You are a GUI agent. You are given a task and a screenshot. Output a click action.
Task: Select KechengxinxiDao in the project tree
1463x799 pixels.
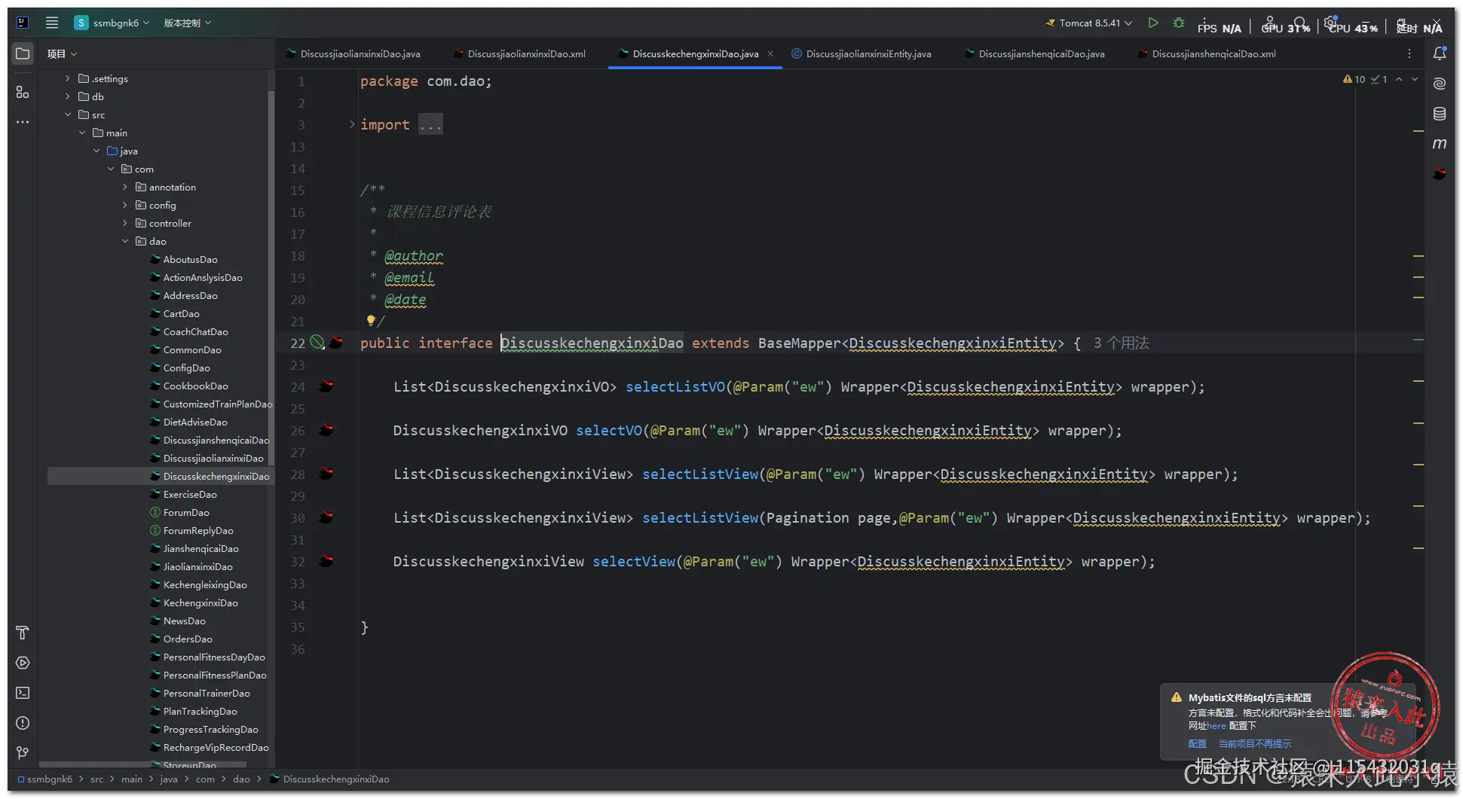point(200,602)
